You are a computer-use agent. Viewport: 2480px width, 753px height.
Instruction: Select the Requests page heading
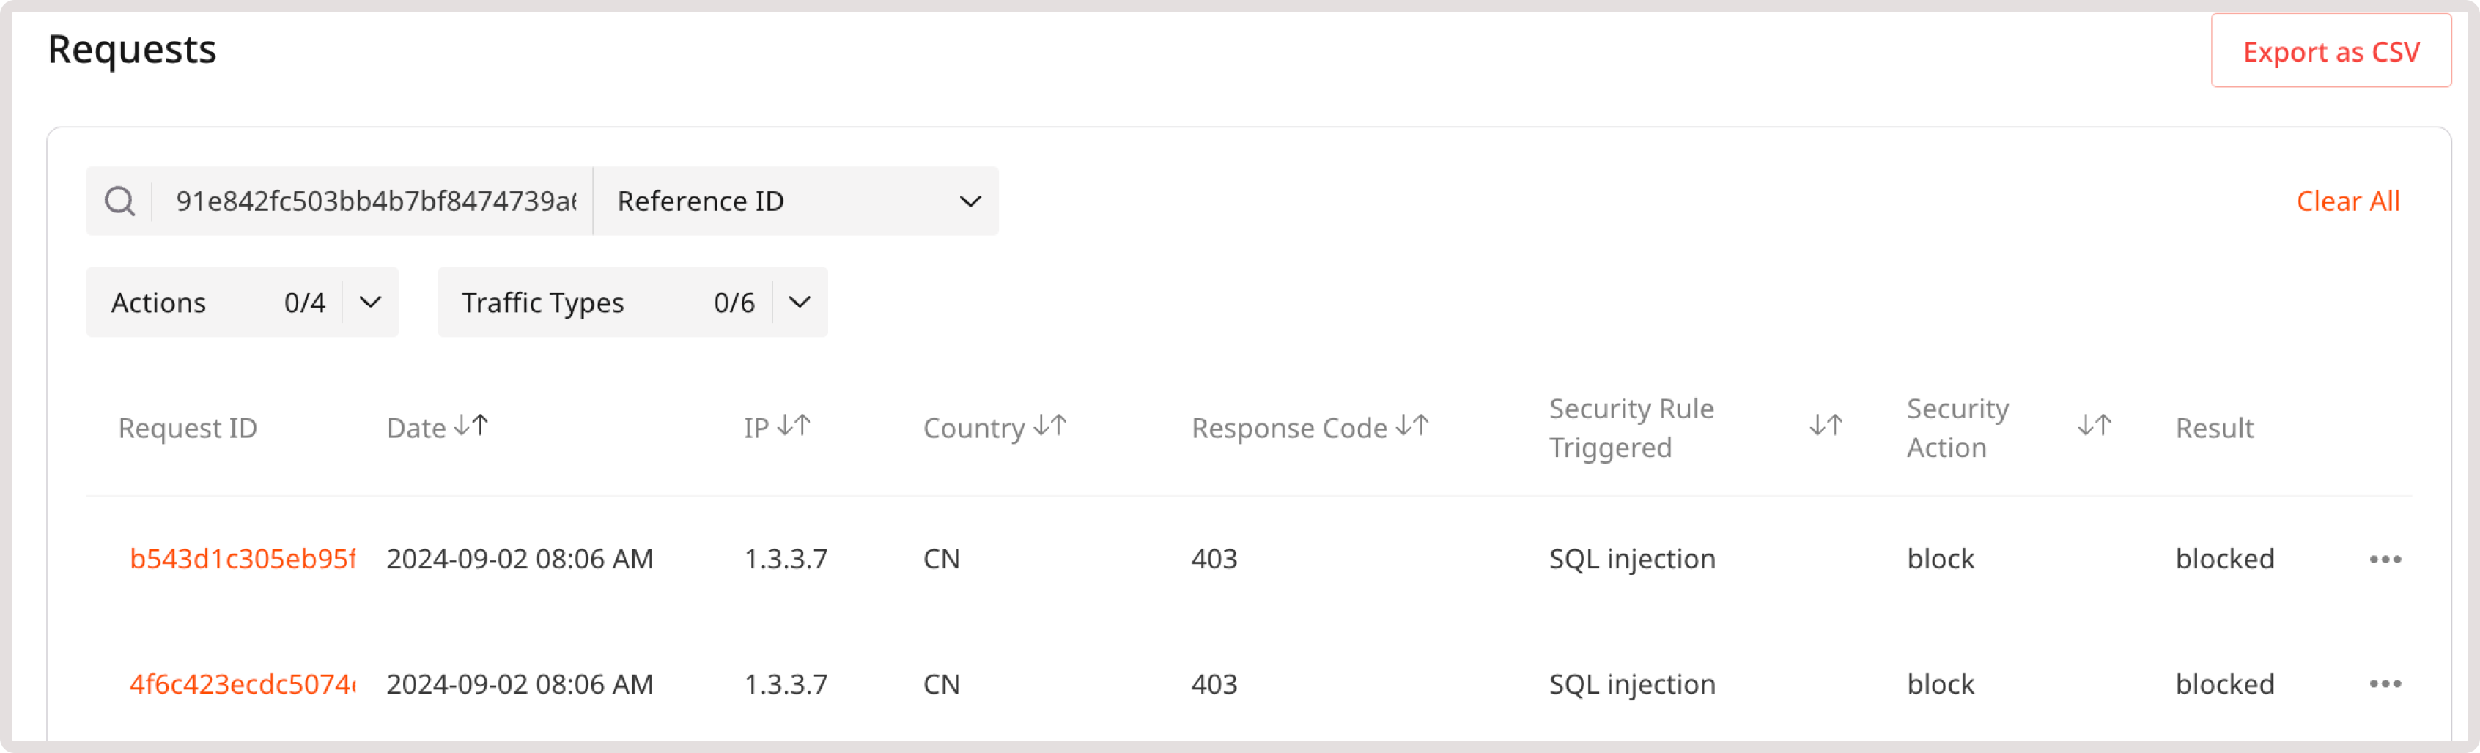132,49
